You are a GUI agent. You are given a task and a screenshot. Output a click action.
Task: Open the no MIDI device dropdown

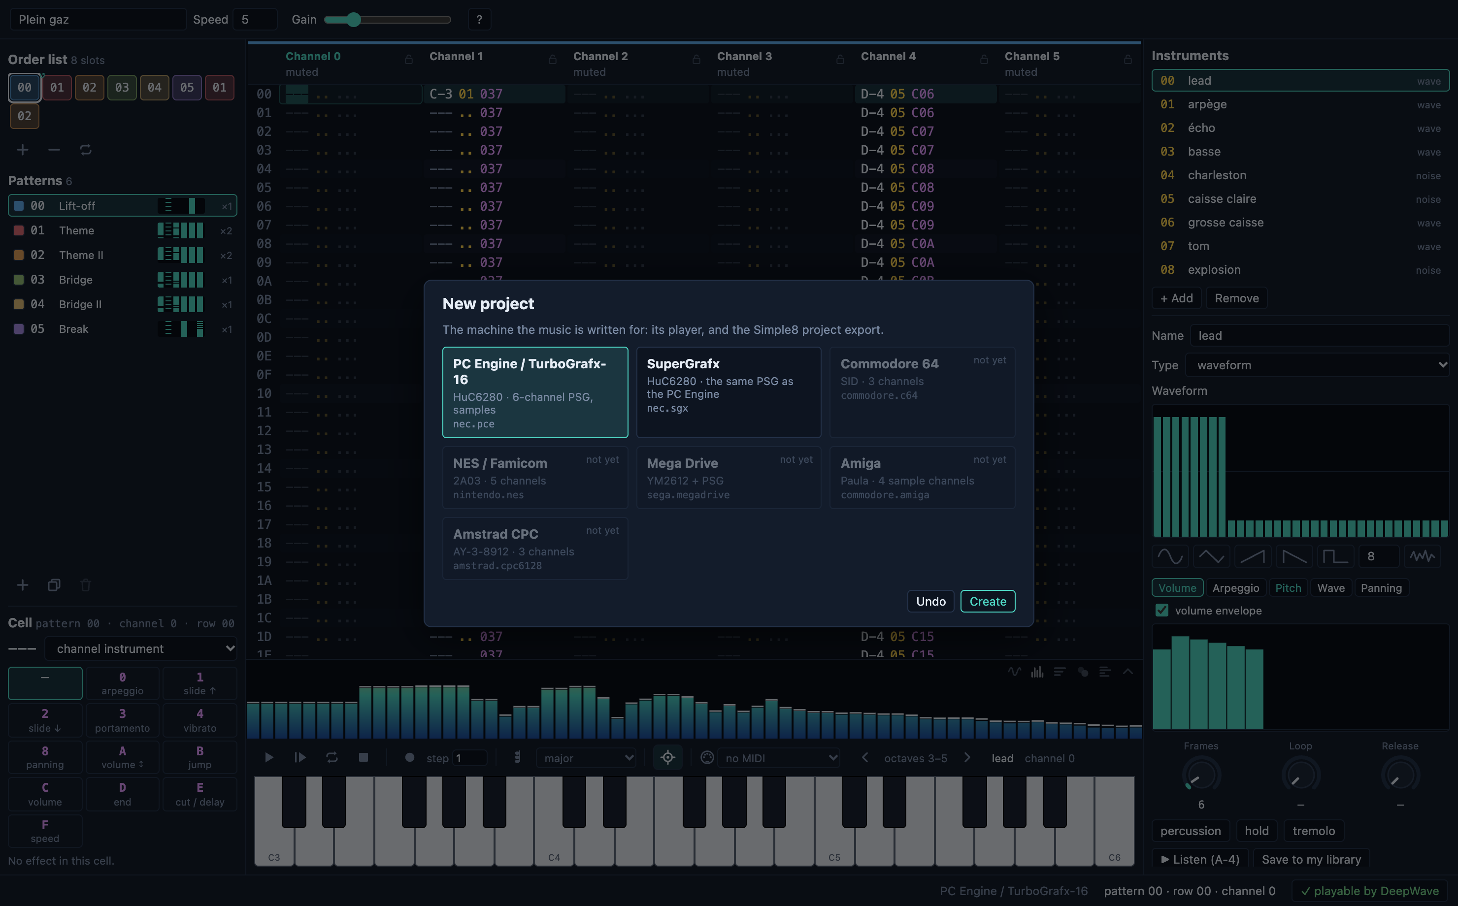(778, 758)
